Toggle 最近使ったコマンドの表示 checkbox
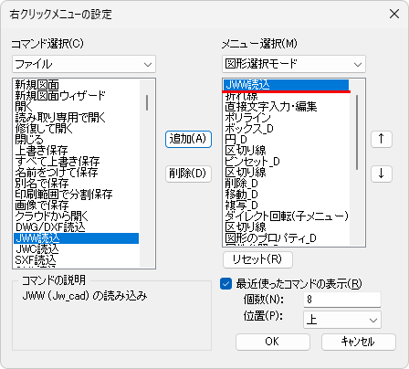409x369 pixels. [x=225, y=284]
